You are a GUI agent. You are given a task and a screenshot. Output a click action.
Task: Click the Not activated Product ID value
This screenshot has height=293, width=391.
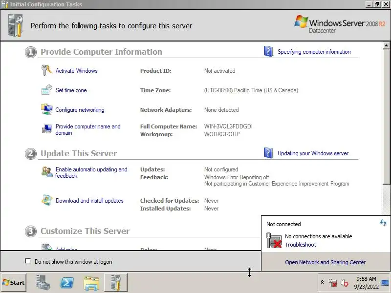pos(219,71)
